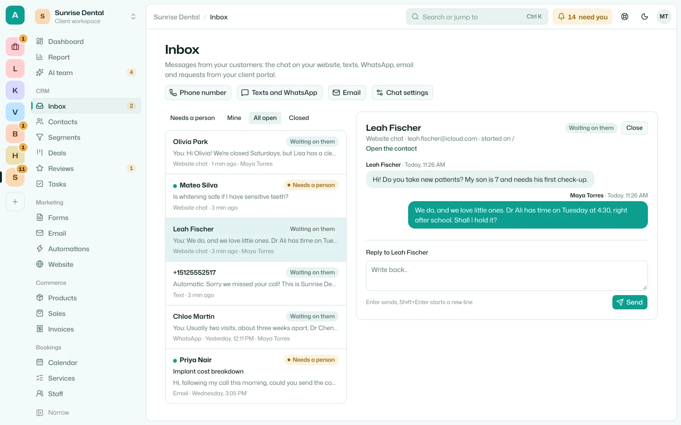Open Products under Commerce
The width and height of the screenshot is (681, 425).
tap(86, 298)
